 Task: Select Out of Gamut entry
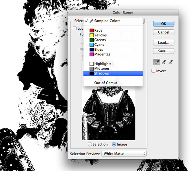[x=105, y=83]
